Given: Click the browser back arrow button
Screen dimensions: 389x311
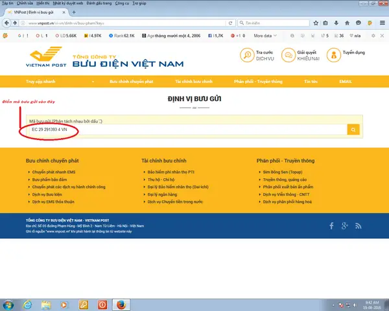Looking at the screenshot, I should [6, 23].
